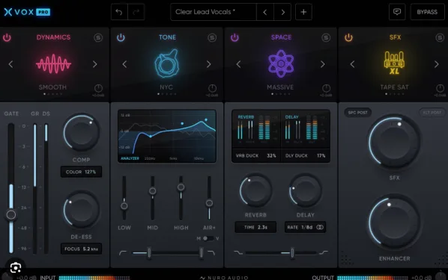Viewport: 448px width, 280px height.
Task: Click the COMP knob
Action: pos(82,132)
